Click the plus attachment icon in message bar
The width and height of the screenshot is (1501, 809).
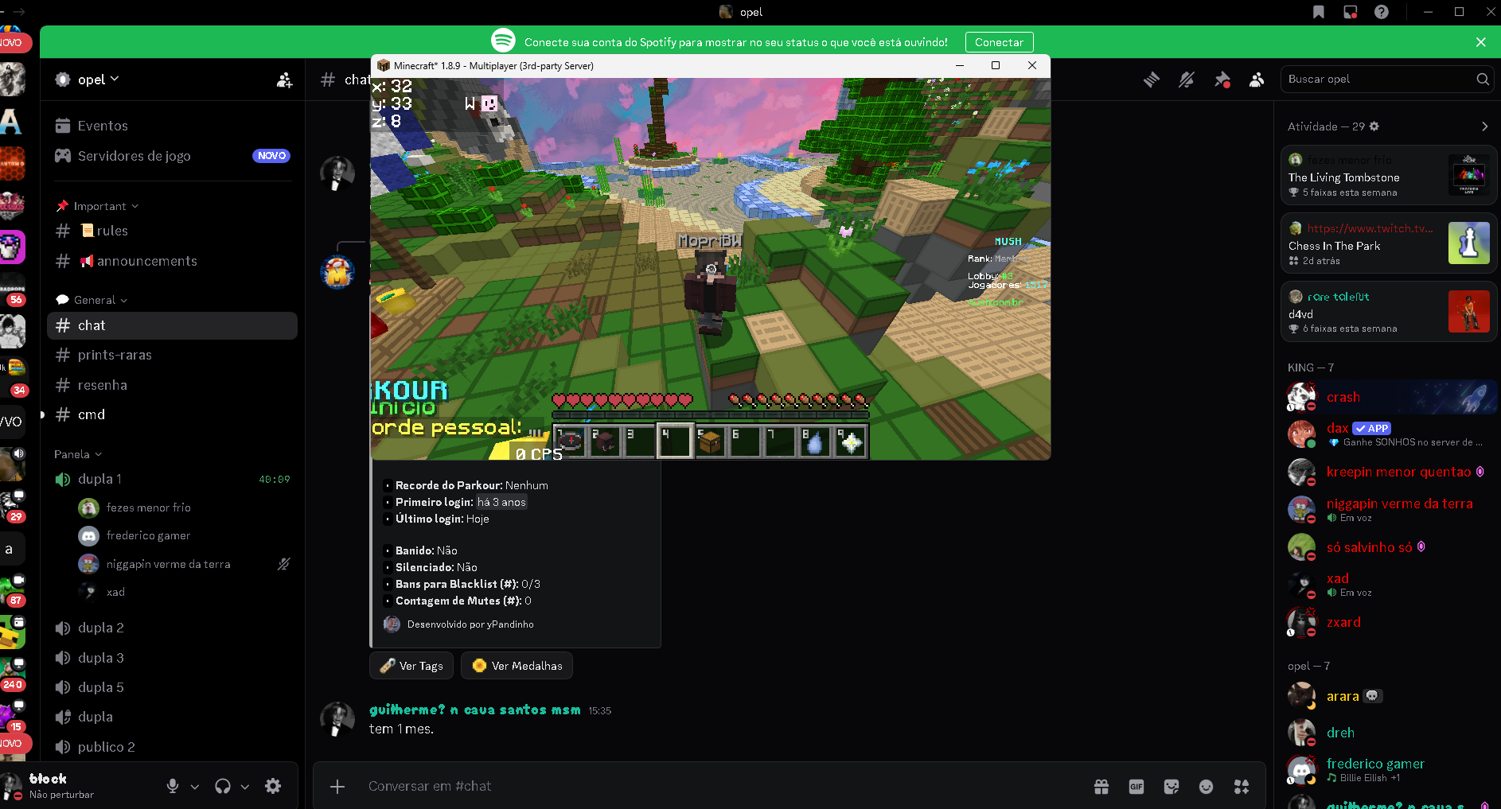tap(337, 786)
